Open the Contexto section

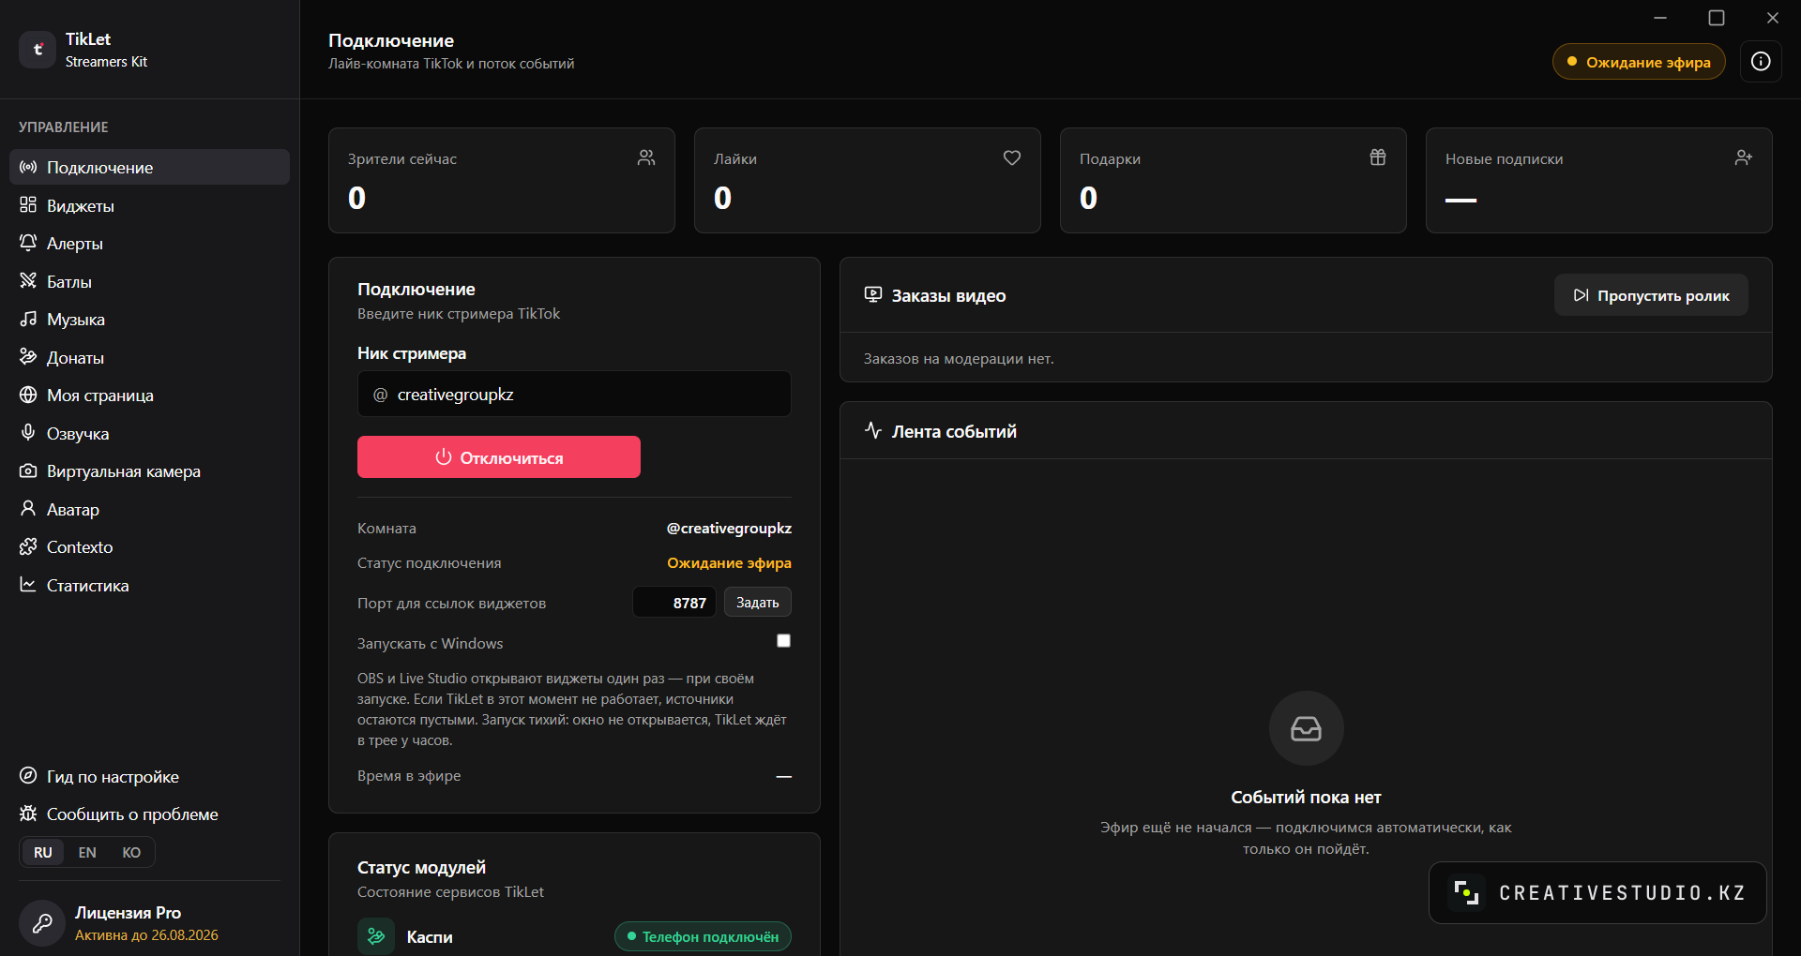pos(150,547)
